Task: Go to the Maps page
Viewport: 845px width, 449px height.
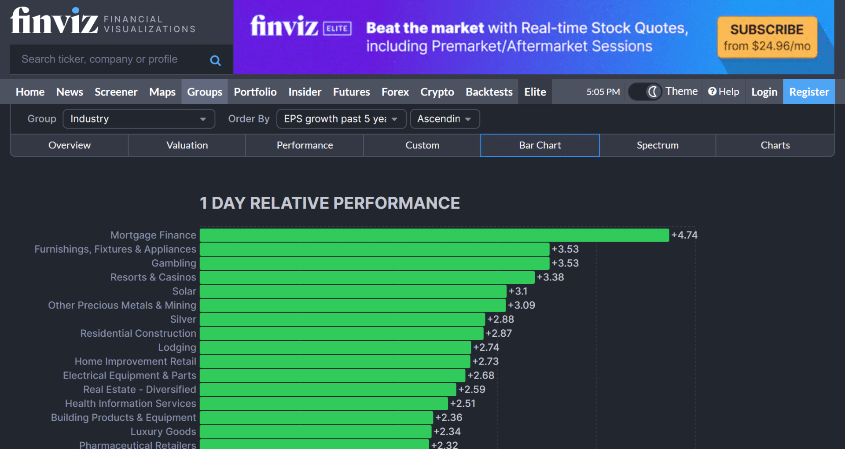Action: point(162,92)
